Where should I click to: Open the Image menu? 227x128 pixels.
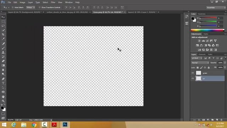click(x=22, y=2)
